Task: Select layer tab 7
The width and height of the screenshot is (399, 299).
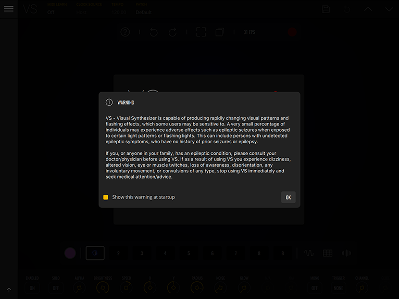Action: pos(235,253)
